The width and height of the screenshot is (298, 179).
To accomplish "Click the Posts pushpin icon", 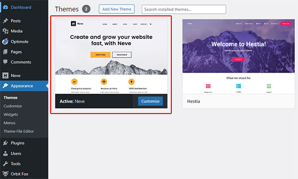I will click(x=5, y=21).
